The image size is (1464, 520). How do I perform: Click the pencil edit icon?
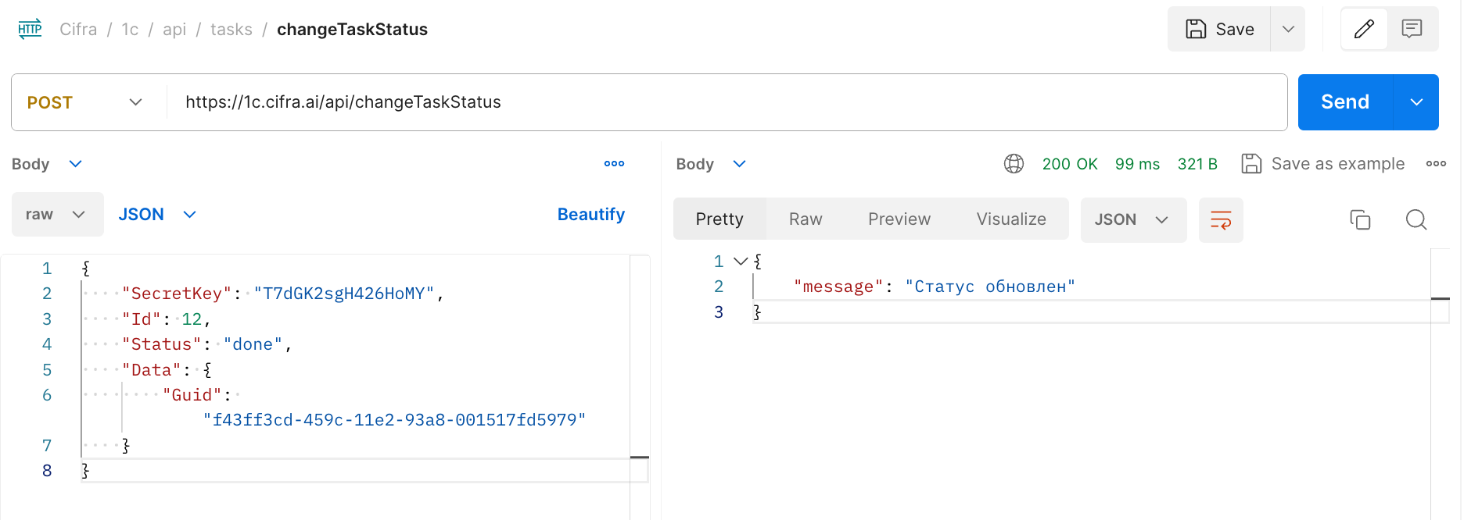coord(1364,30)
